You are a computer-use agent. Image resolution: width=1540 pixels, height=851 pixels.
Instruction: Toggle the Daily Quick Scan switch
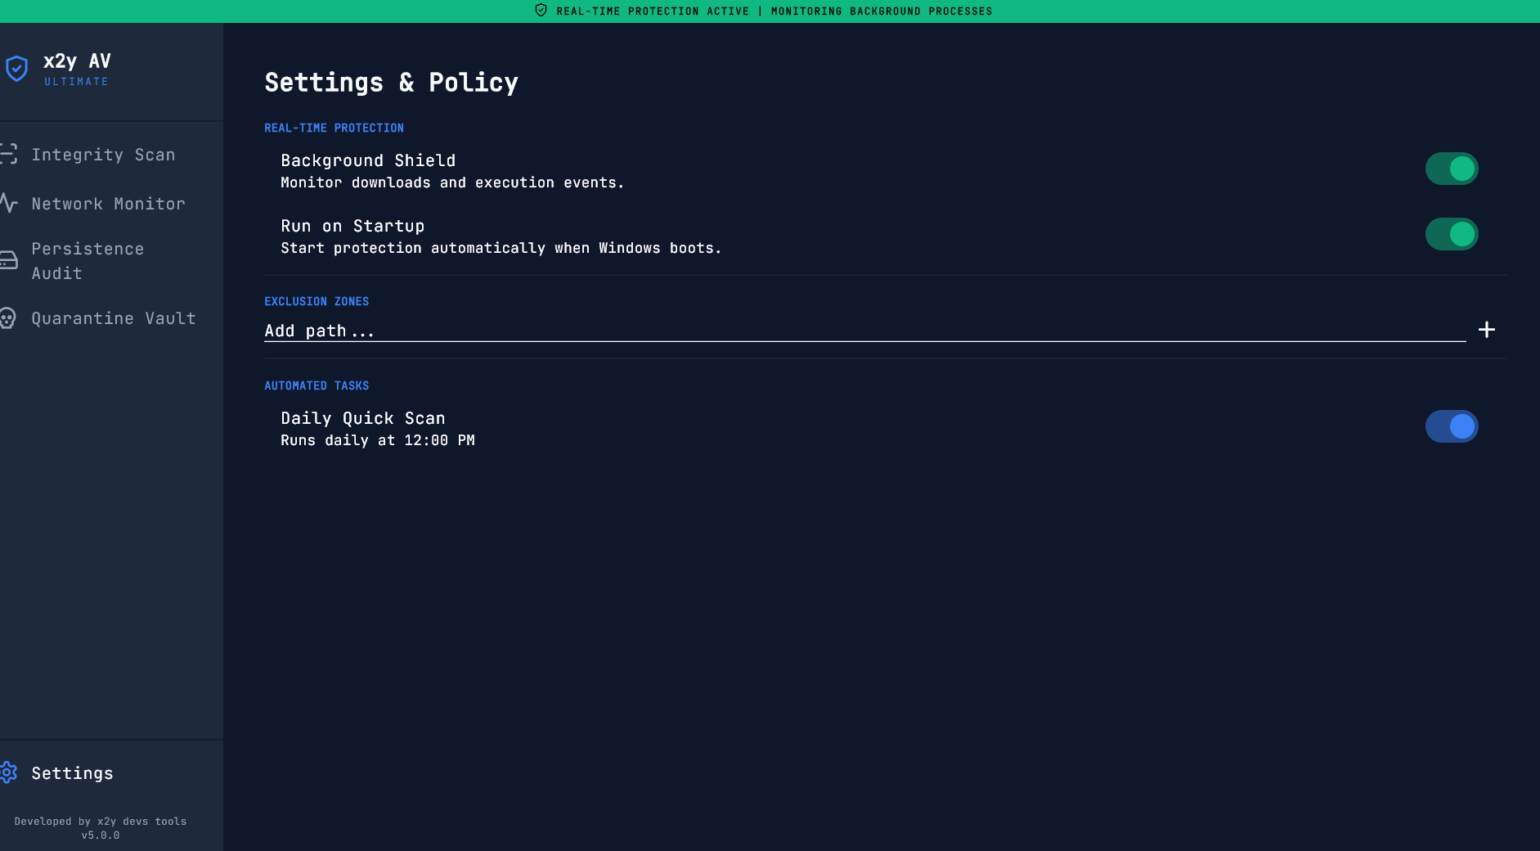(x=1452, y=425)
